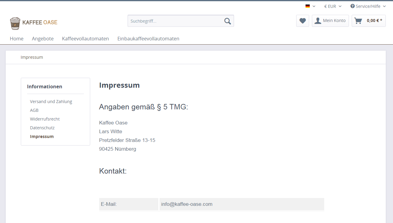The width and height of the screenshot is (393, 223).
Task: Click the 'Lars Witte' name line
Action: (x=111, y=131)
